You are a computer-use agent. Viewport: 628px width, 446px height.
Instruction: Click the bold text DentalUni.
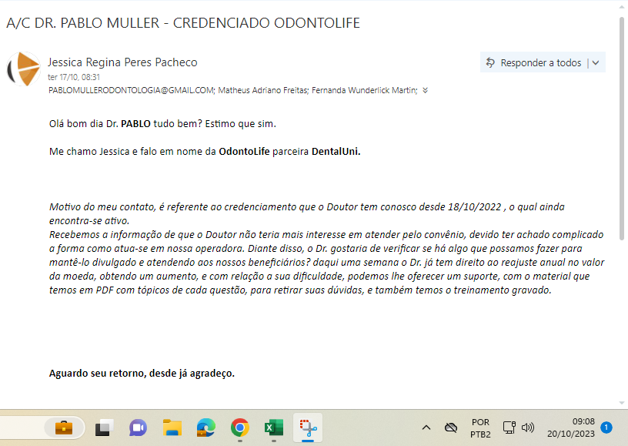tap(336, 152)
